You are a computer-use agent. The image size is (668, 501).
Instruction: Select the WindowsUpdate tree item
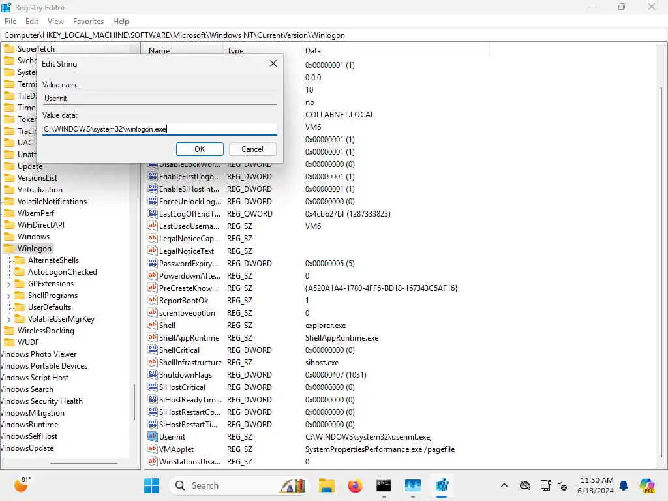pyautogui.click(x=27, y=448)
